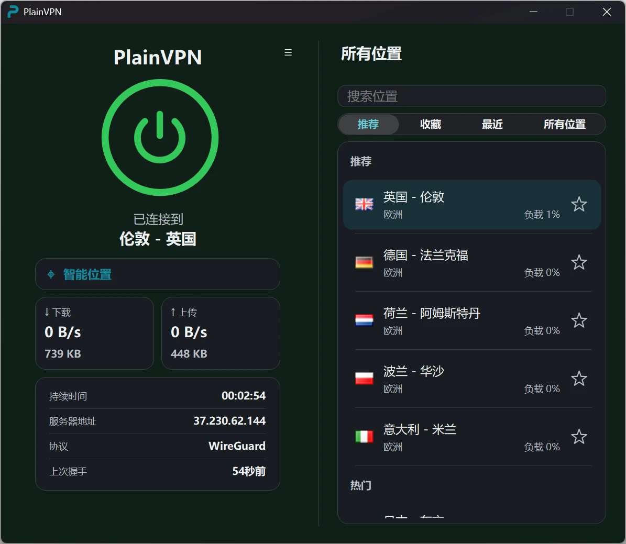Click the 739 KB downloaded total
Image resolution: width=626 pixels, height=544 pixels.
coord(63,353)
